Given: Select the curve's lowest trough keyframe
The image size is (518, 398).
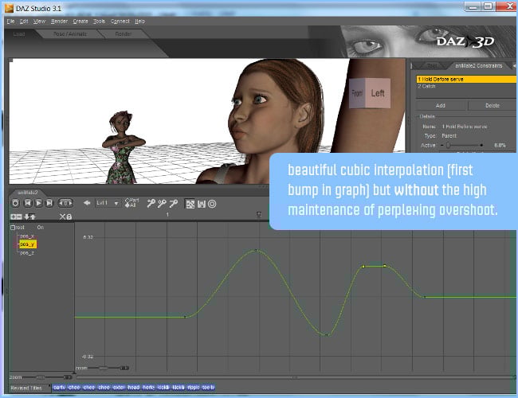Looking at the screenshot, I should tap(327, 335).
